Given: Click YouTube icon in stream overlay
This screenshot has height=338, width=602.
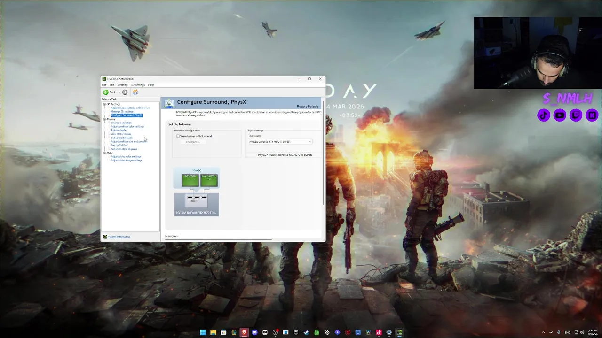Looking at the screenshot, I should coord(560,115).
